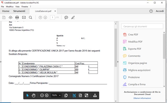Add a comment bubble in toolbar
The width and height of the screenshot is (167, 103).
point(66,17)
